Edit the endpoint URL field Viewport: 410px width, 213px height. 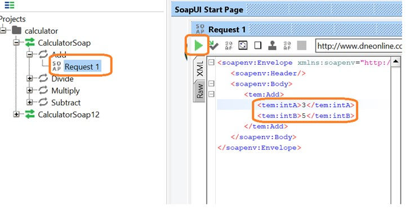click(x=359, y=46)
